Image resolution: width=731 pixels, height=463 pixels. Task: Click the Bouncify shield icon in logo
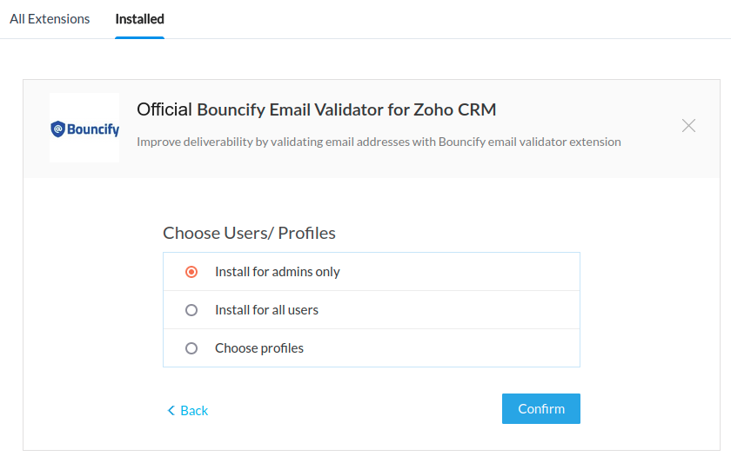click(57, 129)
